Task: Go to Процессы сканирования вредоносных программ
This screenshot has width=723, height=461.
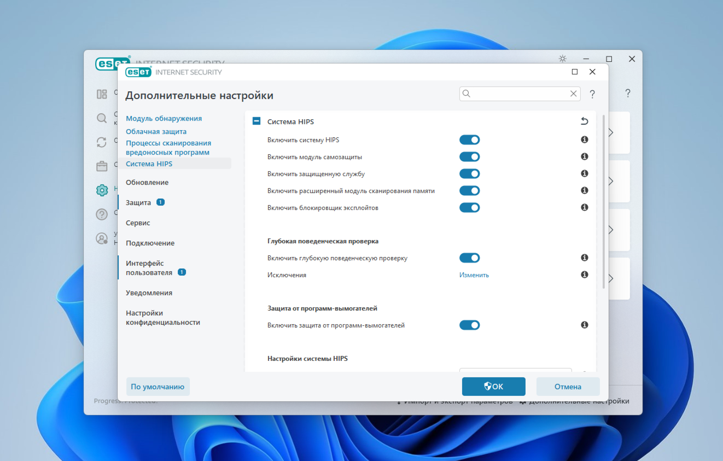Action: [x=168, y=148]
